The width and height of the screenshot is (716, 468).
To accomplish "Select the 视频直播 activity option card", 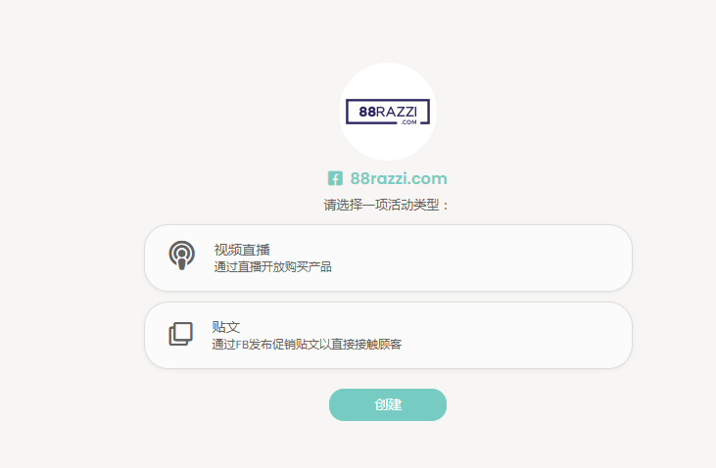I will click(388, 257).
